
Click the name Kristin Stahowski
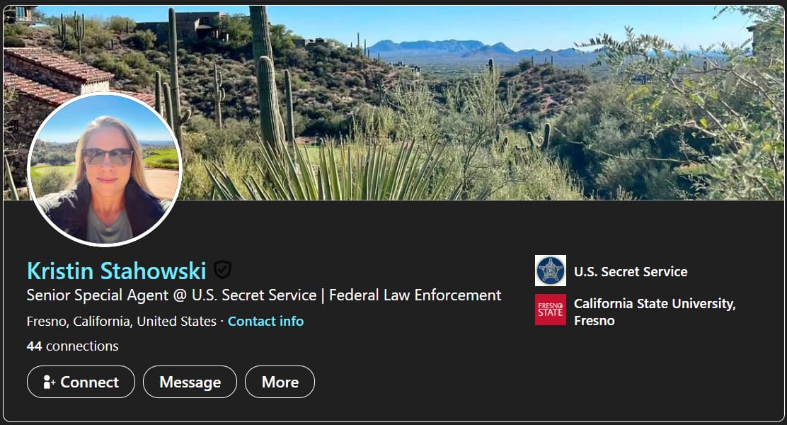117,271
